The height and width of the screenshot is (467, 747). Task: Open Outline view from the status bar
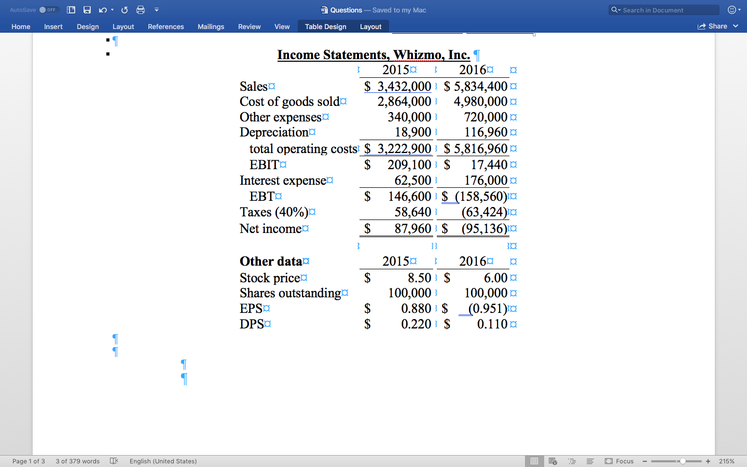(572, 461)
